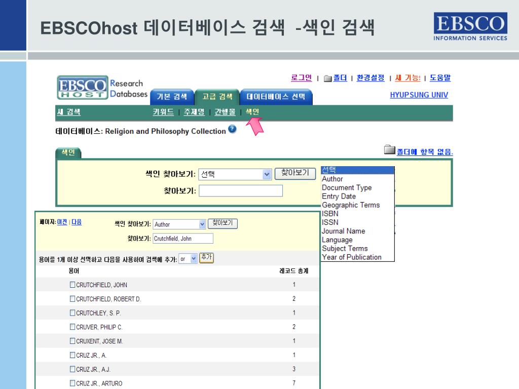Click the 추가 button
Screen dimensions: 519x389
(x=206, y=258)
